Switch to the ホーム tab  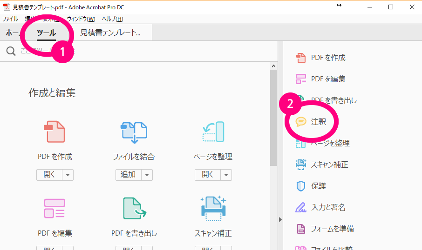click(15, 33)
